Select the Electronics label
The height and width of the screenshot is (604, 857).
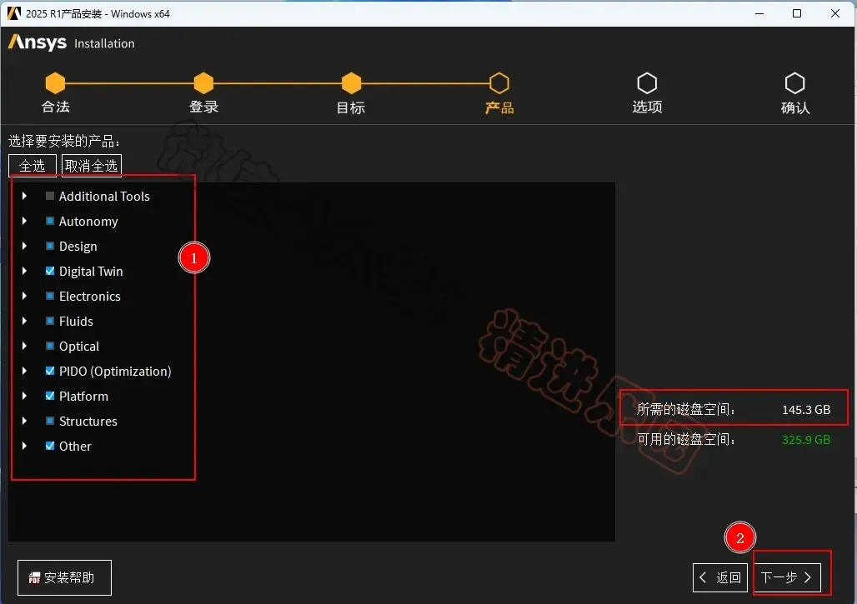point(90,296)
